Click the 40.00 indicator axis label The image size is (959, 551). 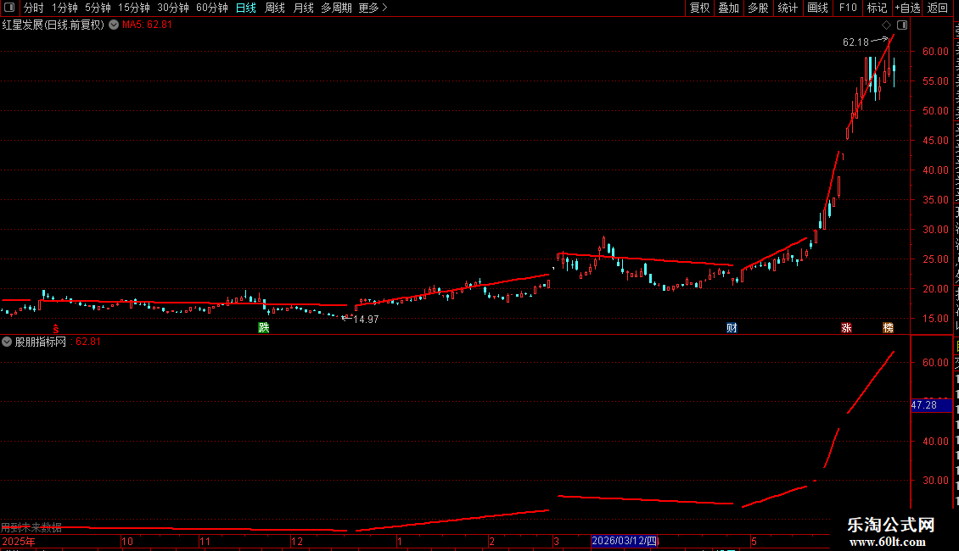pos(935,441)
